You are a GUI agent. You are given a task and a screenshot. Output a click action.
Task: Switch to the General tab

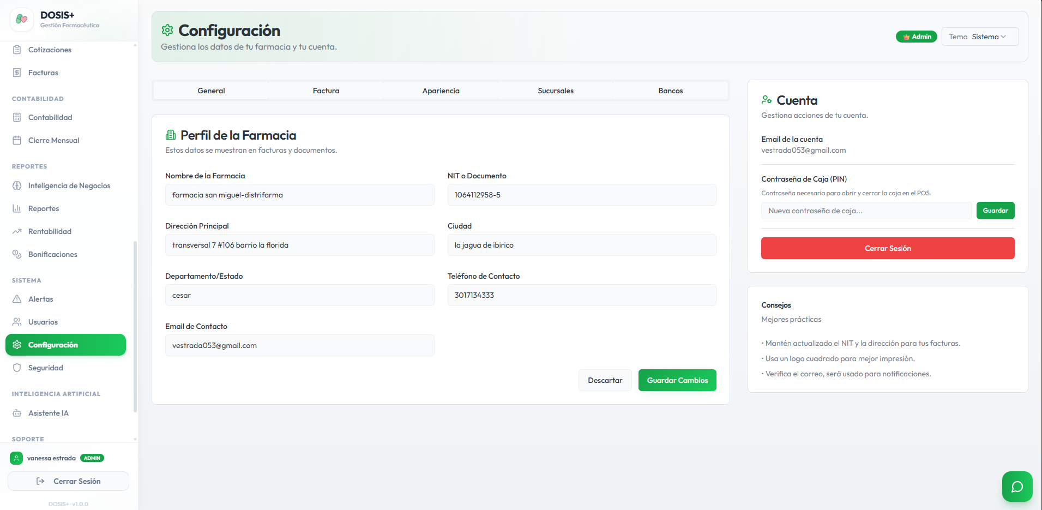(211, 91)
